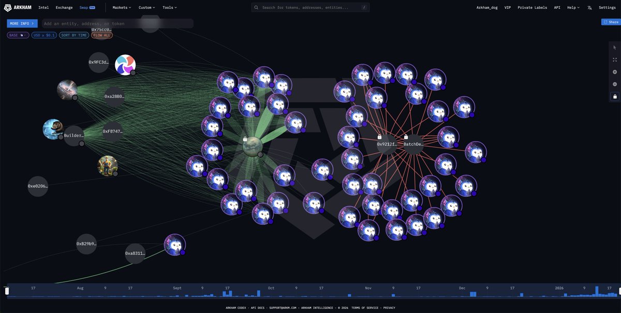The image size is (621, 313).
Task: Select the 0xB29b9 address node
Action: tap(86, 244)
